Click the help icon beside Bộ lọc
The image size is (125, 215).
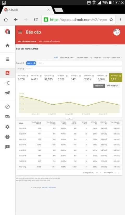click(23, 69)
